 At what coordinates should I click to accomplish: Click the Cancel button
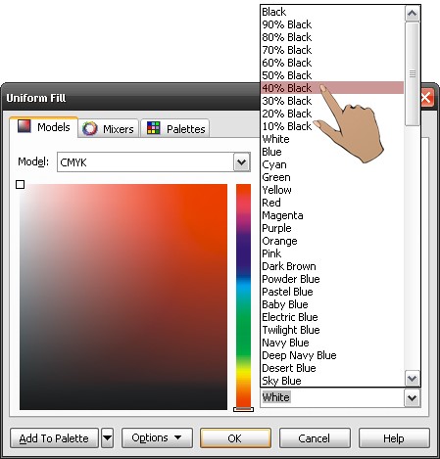(315, 438)
